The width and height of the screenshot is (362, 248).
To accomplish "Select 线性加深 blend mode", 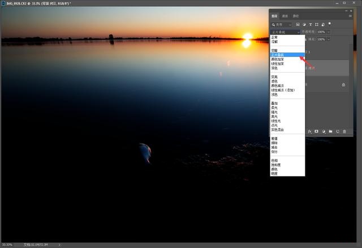I will (287, 64).
